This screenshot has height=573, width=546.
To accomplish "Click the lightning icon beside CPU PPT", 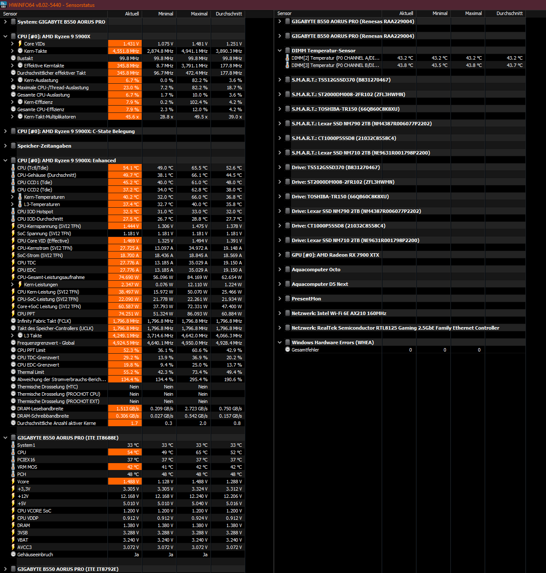I will 13,314.
